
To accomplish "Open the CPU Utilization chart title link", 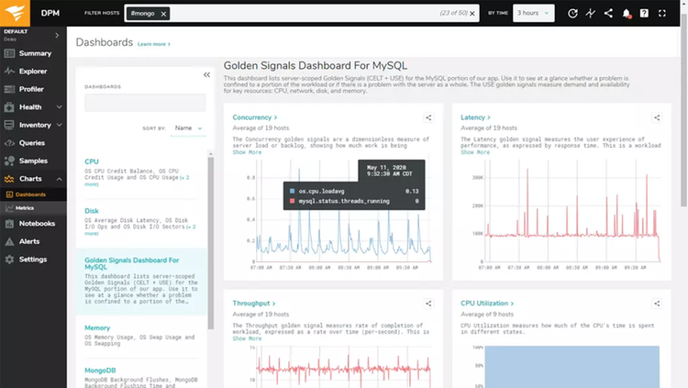I will 487,304.
